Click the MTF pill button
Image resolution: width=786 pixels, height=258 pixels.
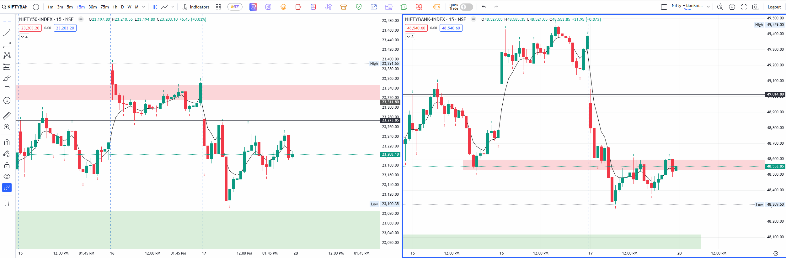coord(235,7)
